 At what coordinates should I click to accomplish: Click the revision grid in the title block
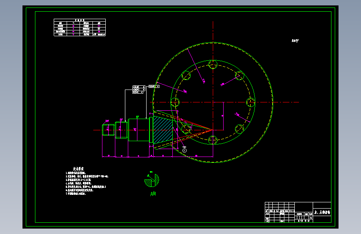(280, 212)
